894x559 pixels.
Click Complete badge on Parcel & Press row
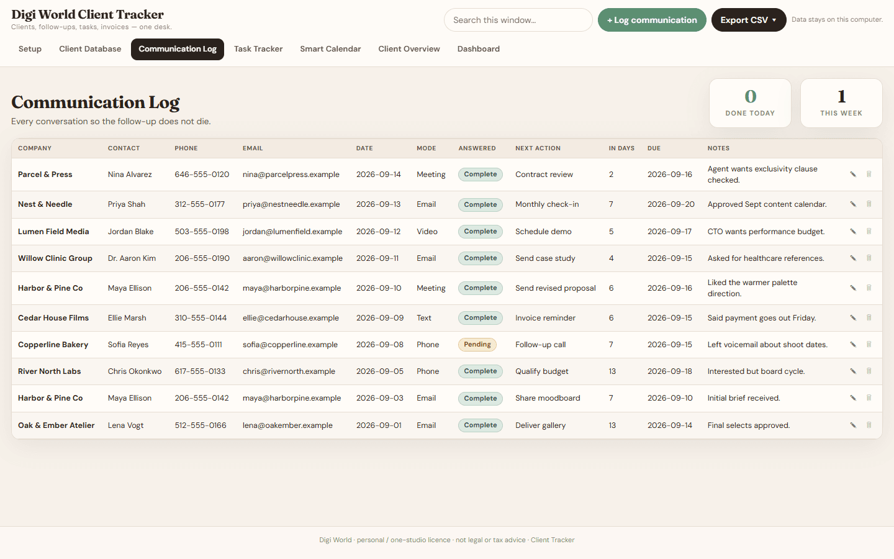[481, 175]
